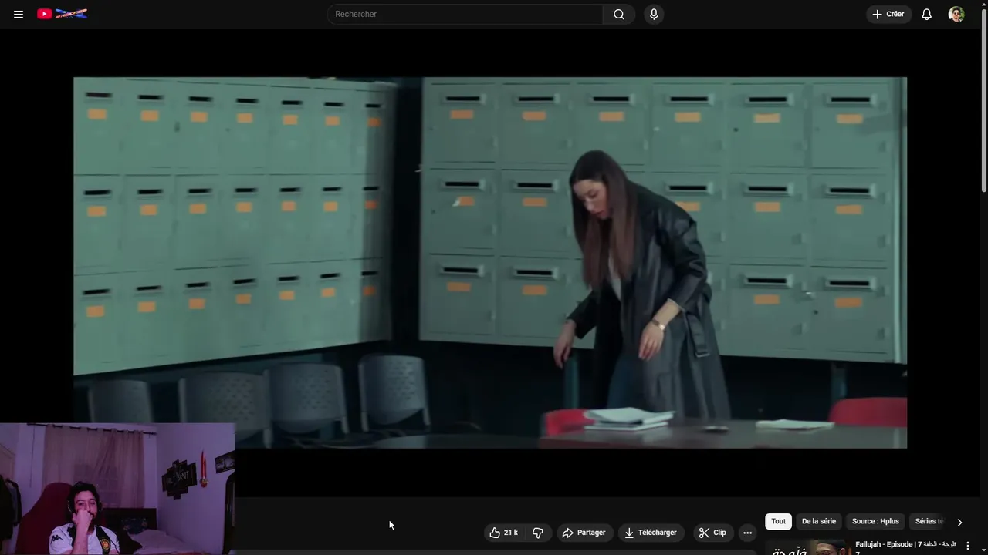Click the Télécharger download button
This screenshot has width=988, height=555.
(x=651, y=533)
